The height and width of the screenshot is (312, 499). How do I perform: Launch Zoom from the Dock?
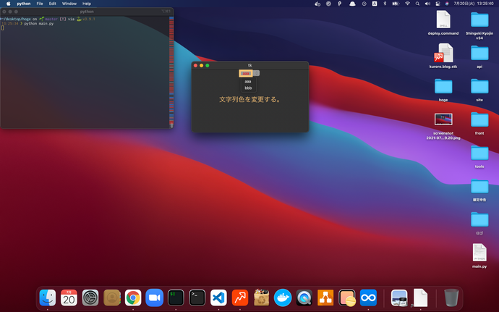click(154, 298)
